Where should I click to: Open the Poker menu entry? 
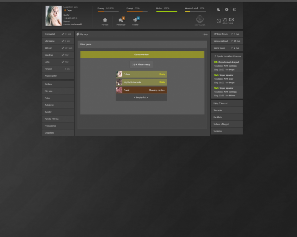[x=58, y=98]
